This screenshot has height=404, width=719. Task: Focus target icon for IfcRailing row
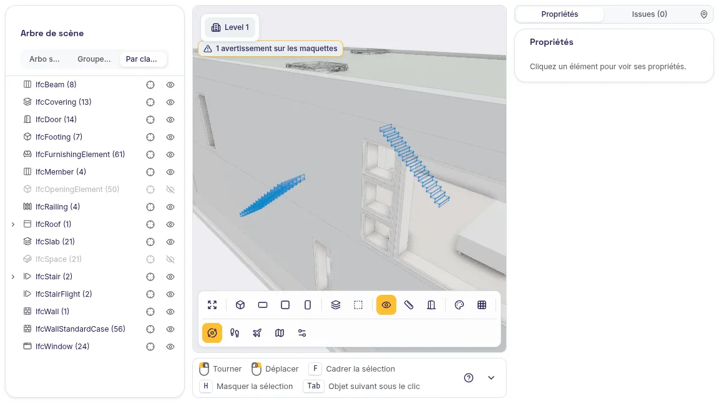coord(150,207)
